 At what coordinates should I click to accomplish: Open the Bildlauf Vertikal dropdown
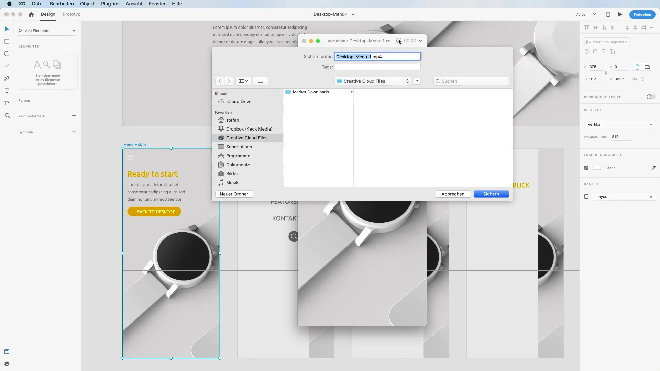tap(620, 125)
